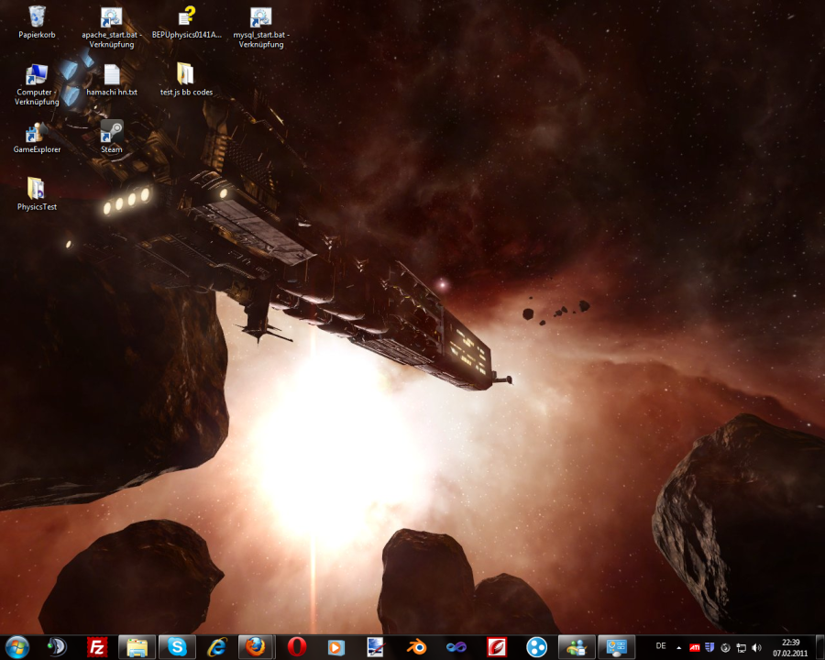Screen dimensions: 825x660
Task: Open the Steam desktop shortcut
Action: 112,132
